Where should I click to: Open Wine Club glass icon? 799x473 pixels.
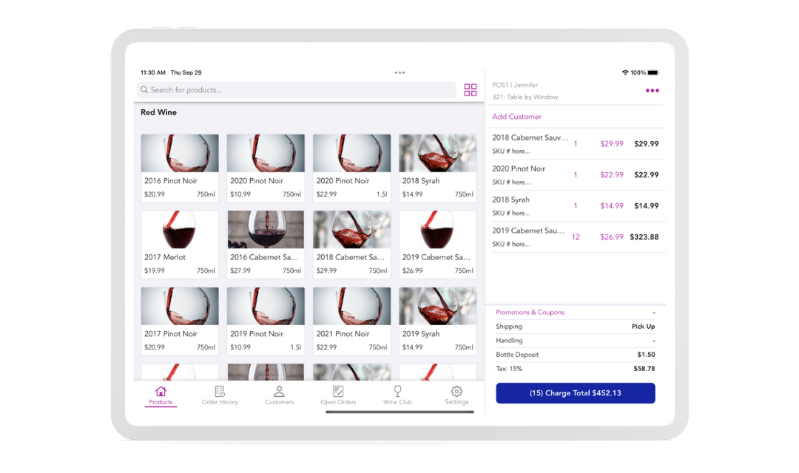click(397, 392)
